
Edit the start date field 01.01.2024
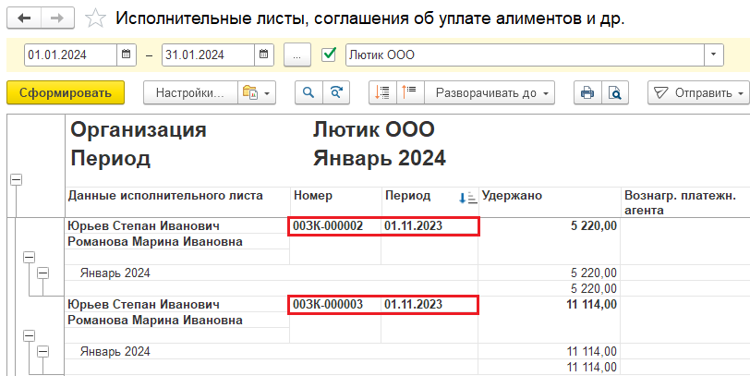tap(71, 55)
